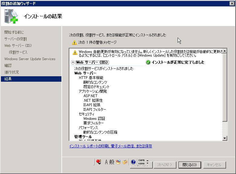Collapse the Web サーバー (IIS) results section
This screenshot has height=174, width=236.
click(73, 62)
